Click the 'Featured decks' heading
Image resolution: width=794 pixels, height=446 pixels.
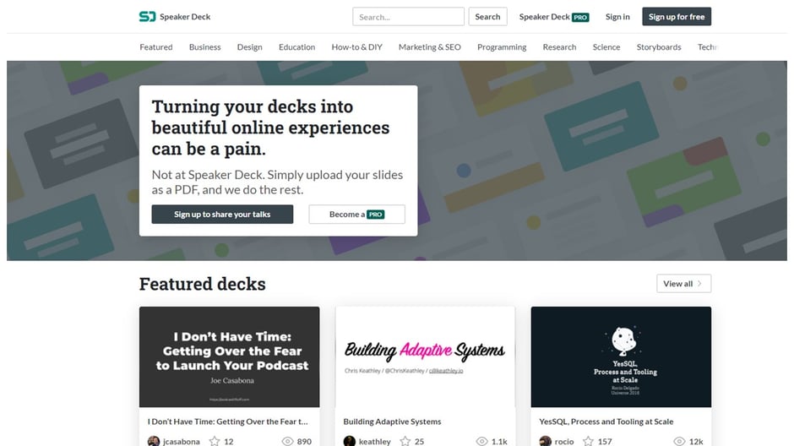(203, 284)
